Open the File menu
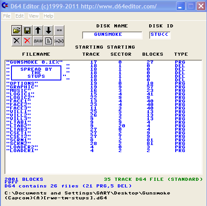Screen dimensions: 207x206 [7, 16]
